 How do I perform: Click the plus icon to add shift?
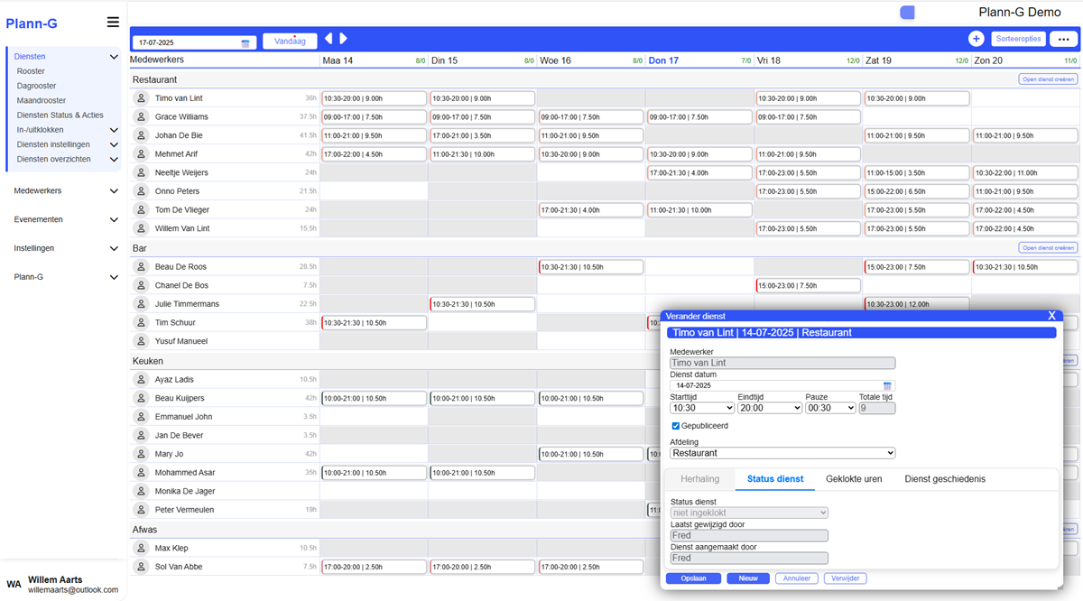(977, 39)
